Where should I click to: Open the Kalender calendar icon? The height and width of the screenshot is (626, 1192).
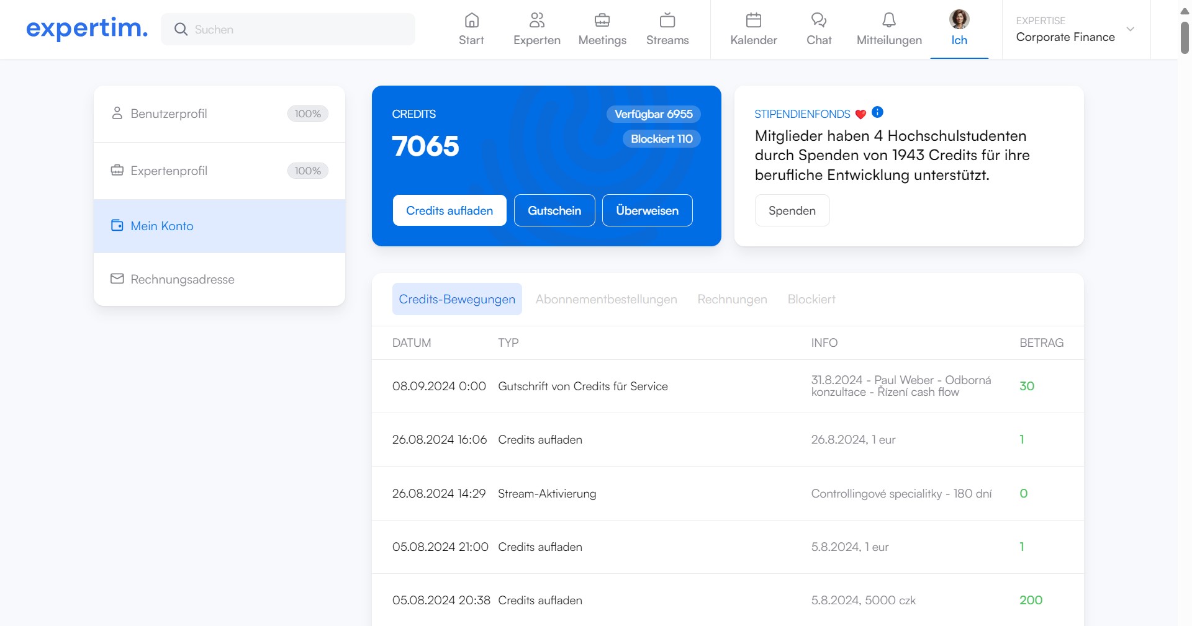tap(753, 20)
